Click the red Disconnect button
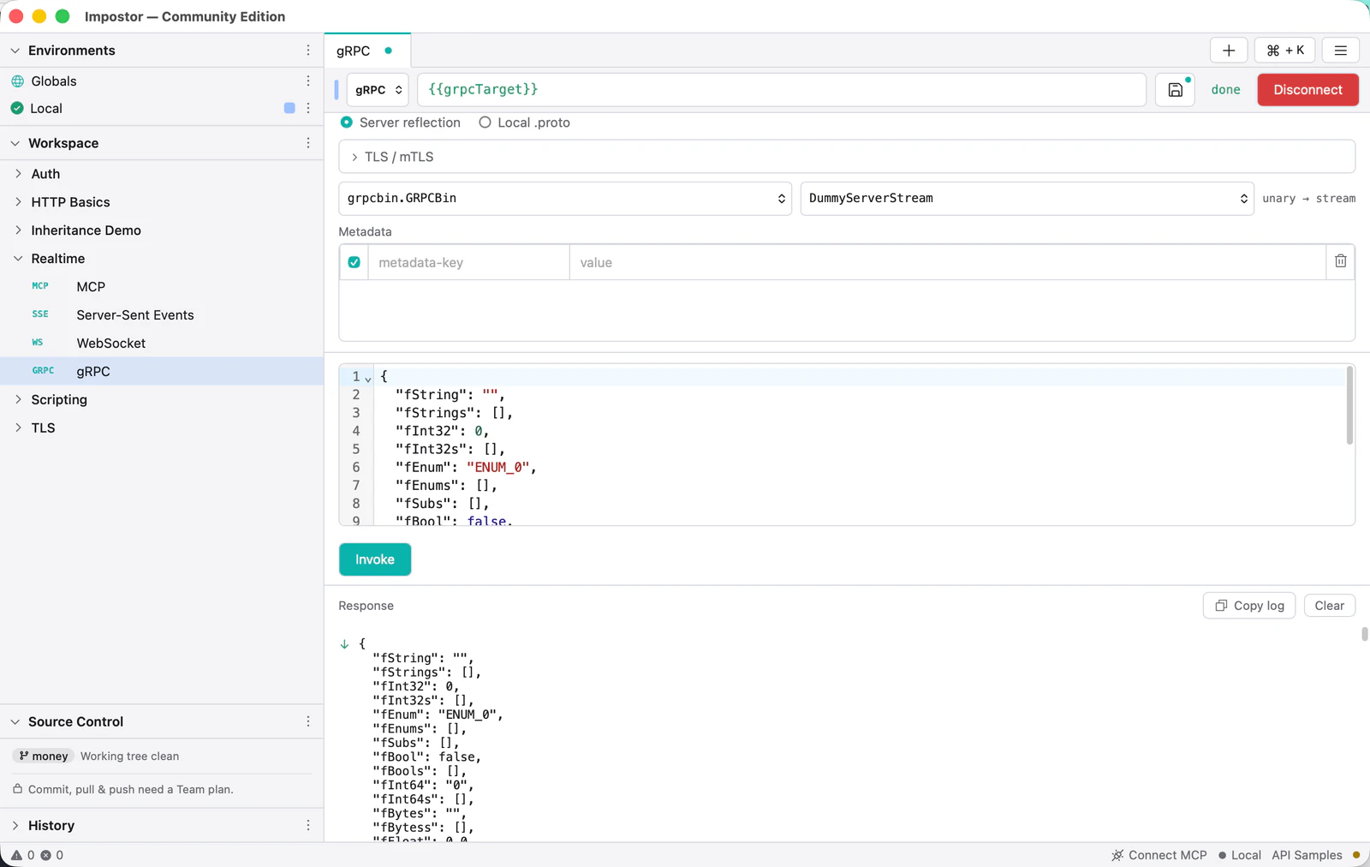 (x=1307, y=89)
